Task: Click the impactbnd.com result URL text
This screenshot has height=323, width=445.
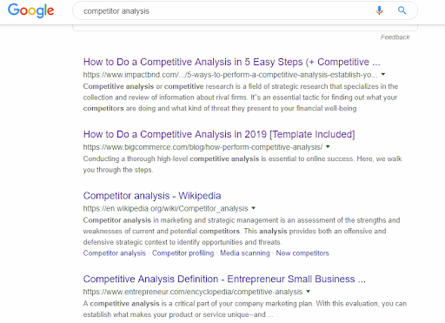Action: (230, 75)
